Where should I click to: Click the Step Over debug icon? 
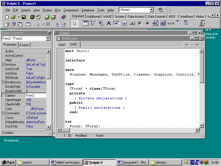[64, 24]
